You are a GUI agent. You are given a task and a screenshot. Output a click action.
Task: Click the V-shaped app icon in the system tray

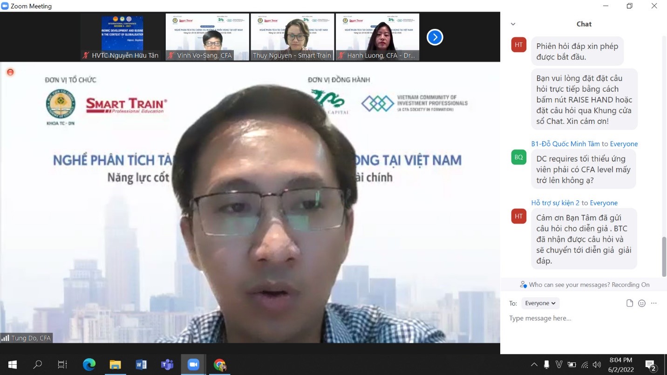tap(559, 364)
